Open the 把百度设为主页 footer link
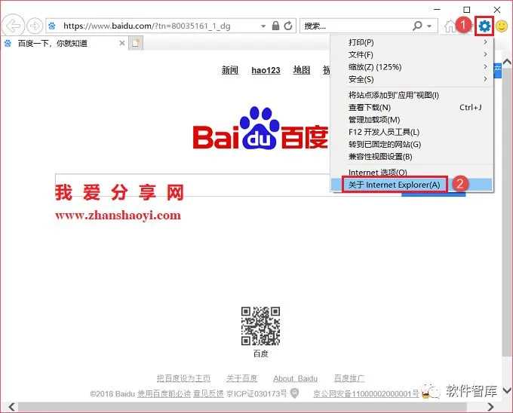 [183, 378]
